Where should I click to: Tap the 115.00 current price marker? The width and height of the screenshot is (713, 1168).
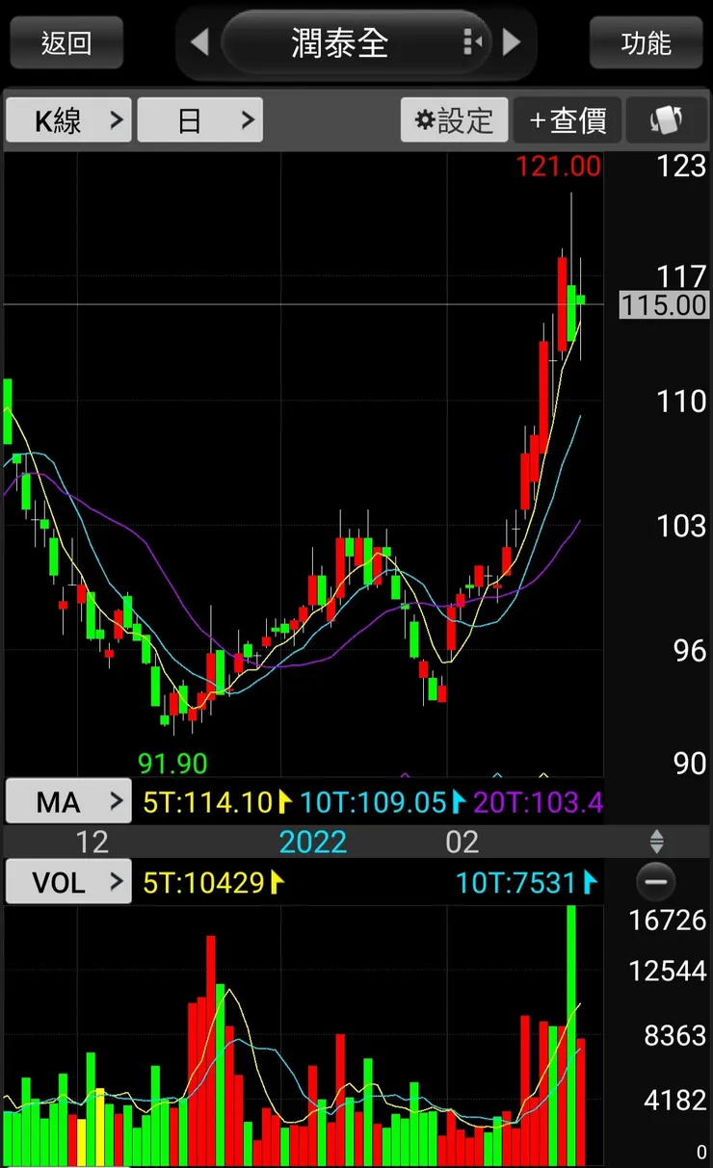click(x=664, y=305)
